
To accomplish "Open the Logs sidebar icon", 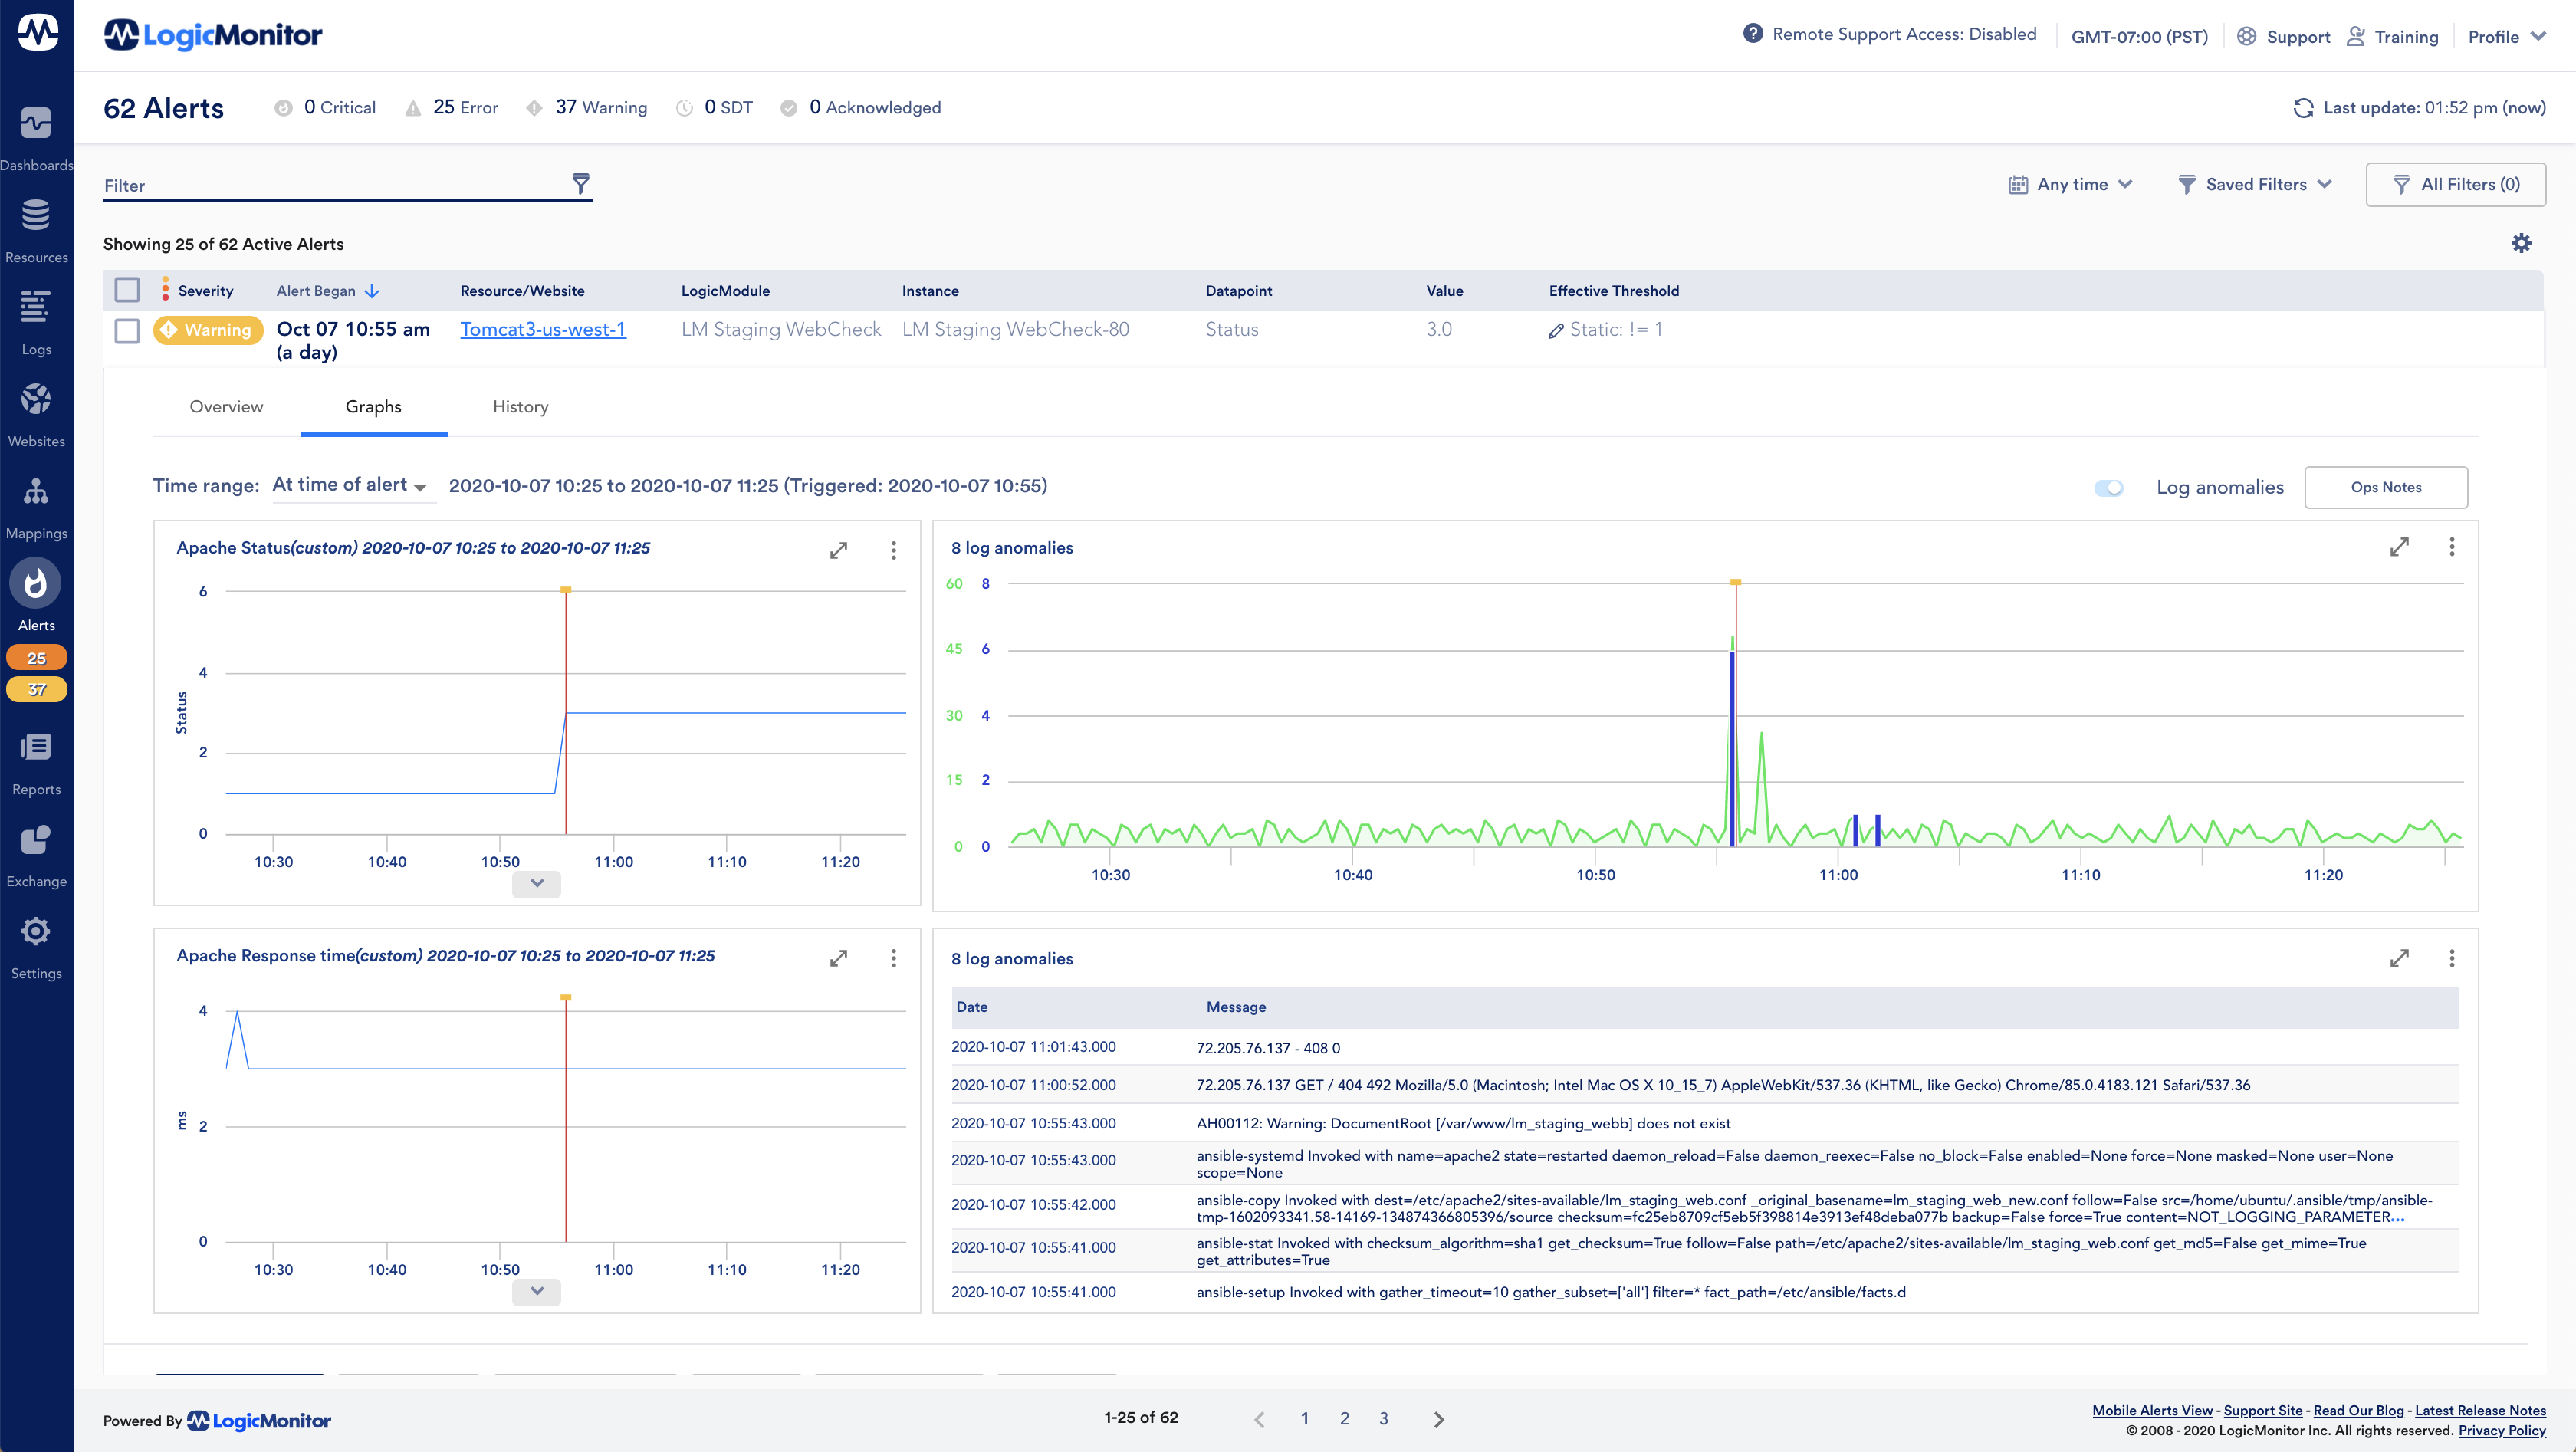I will (36, 307).
